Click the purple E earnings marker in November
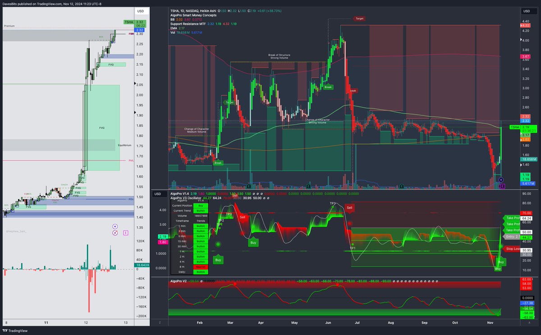This screenshot has width=541, height=335. 503,185
